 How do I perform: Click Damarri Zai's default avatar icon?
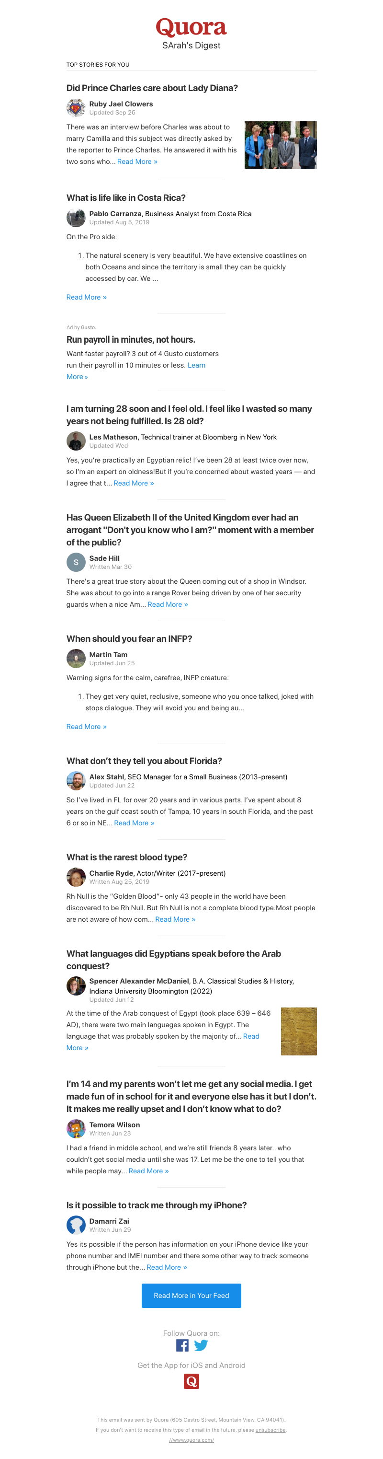[76, 1225]
